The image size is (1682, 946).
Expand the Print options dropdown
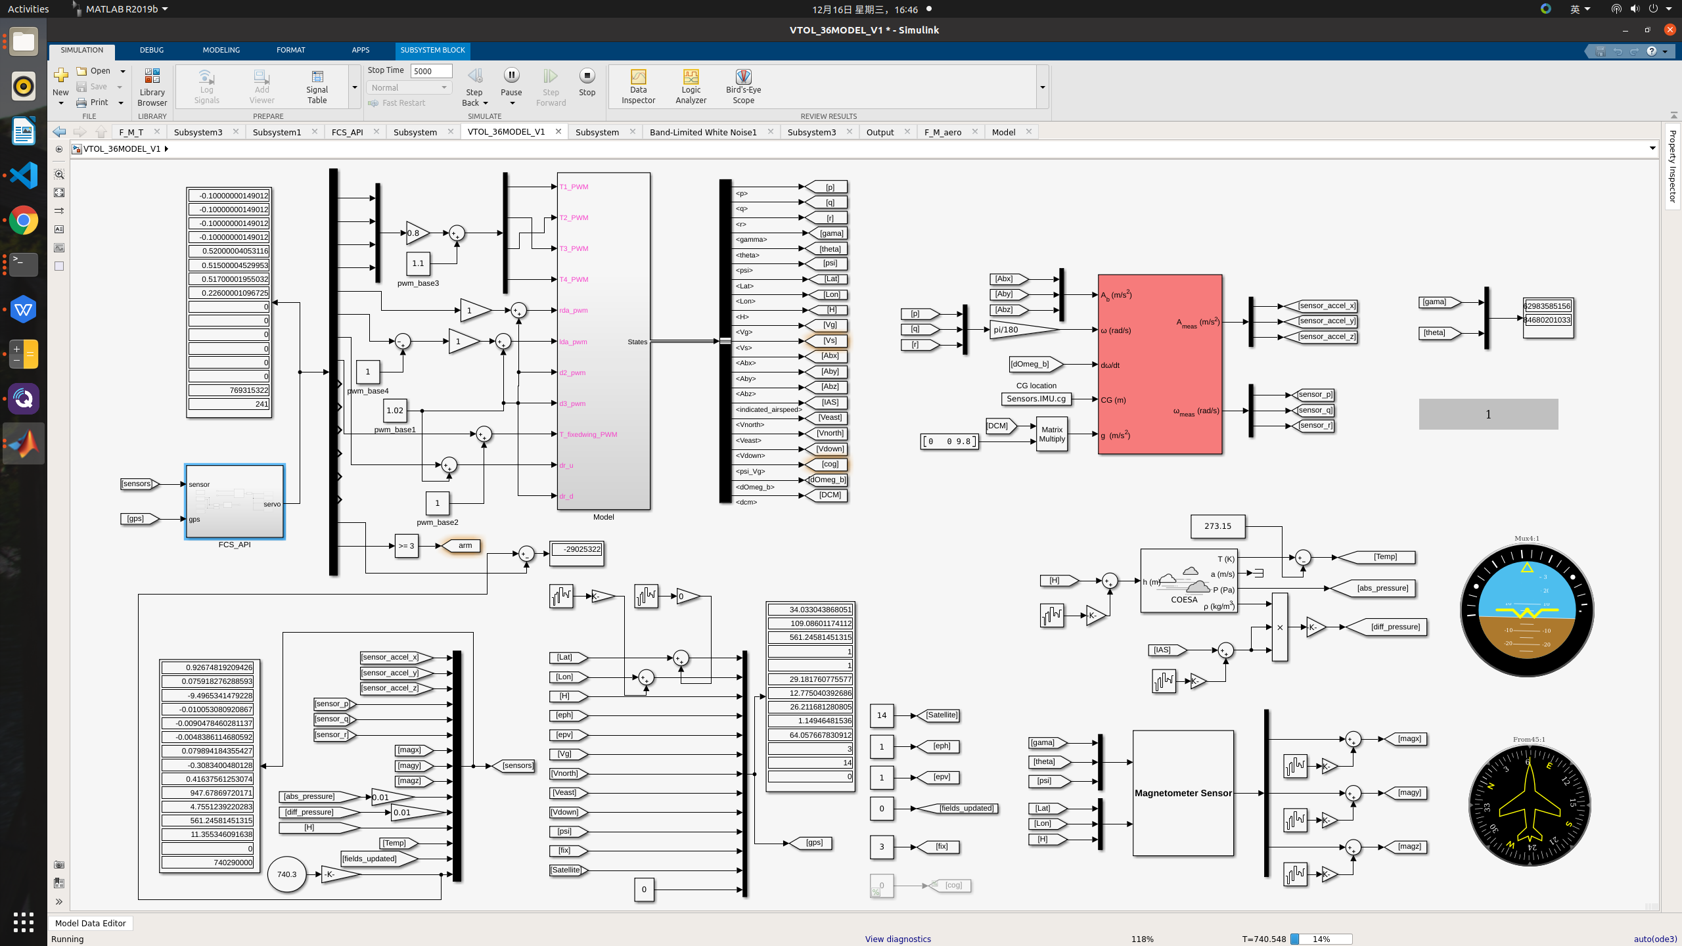[121, 102]
